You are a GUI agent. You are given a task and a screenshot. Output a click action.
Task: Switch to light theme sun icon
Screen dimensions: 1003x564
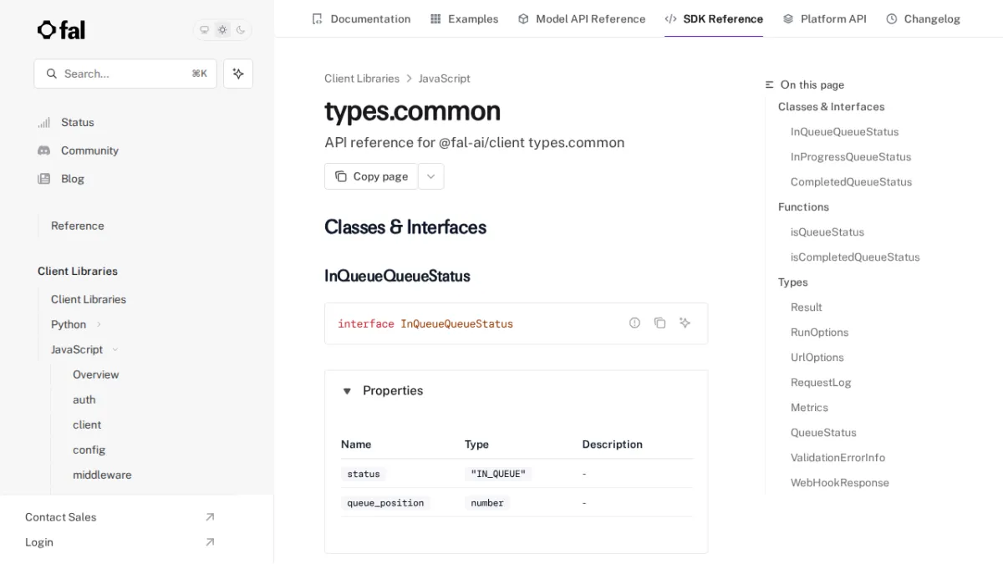click(x=222, y=30)
